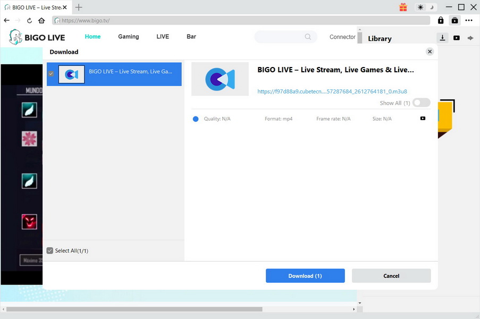Open the Library downloads arrow icon
Image resolution: width=480 pixels, height=319 pixels.
pos(442,38)
